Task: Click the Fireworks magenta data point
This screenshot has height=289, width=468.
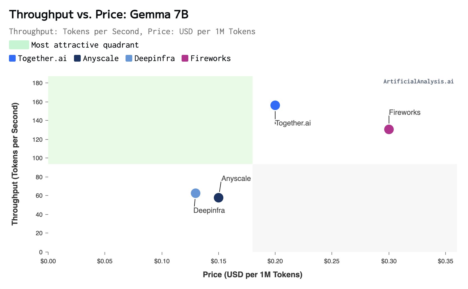Action: 389,129
